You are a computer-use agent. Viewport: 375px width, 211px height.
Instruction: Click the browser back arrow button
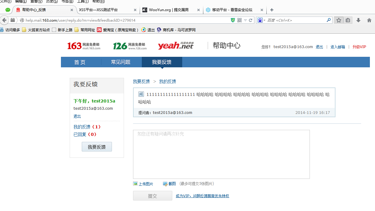click(x=4, y=20)
